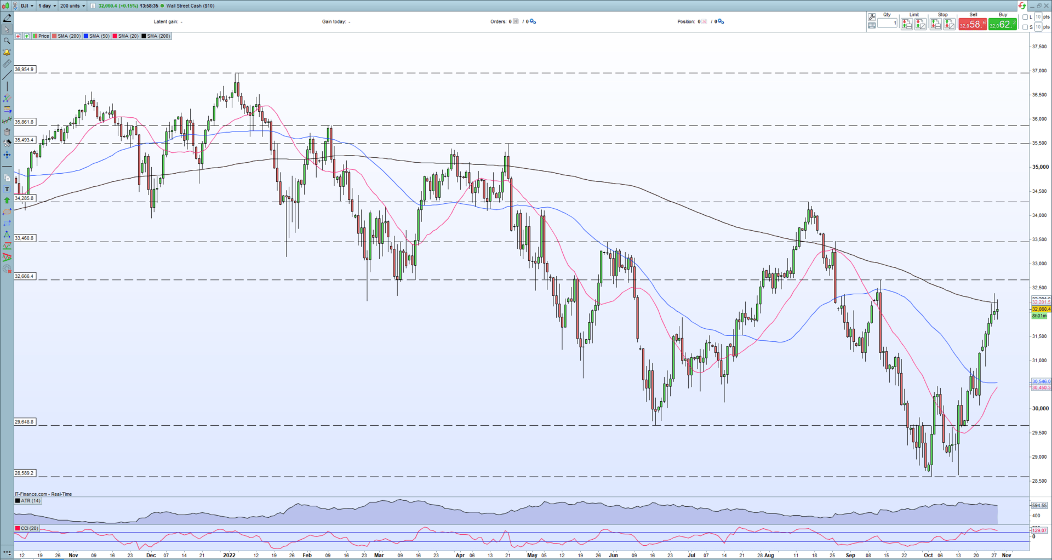Click the Qty input field
The image size is (1052, 560).
pos(887,23)
